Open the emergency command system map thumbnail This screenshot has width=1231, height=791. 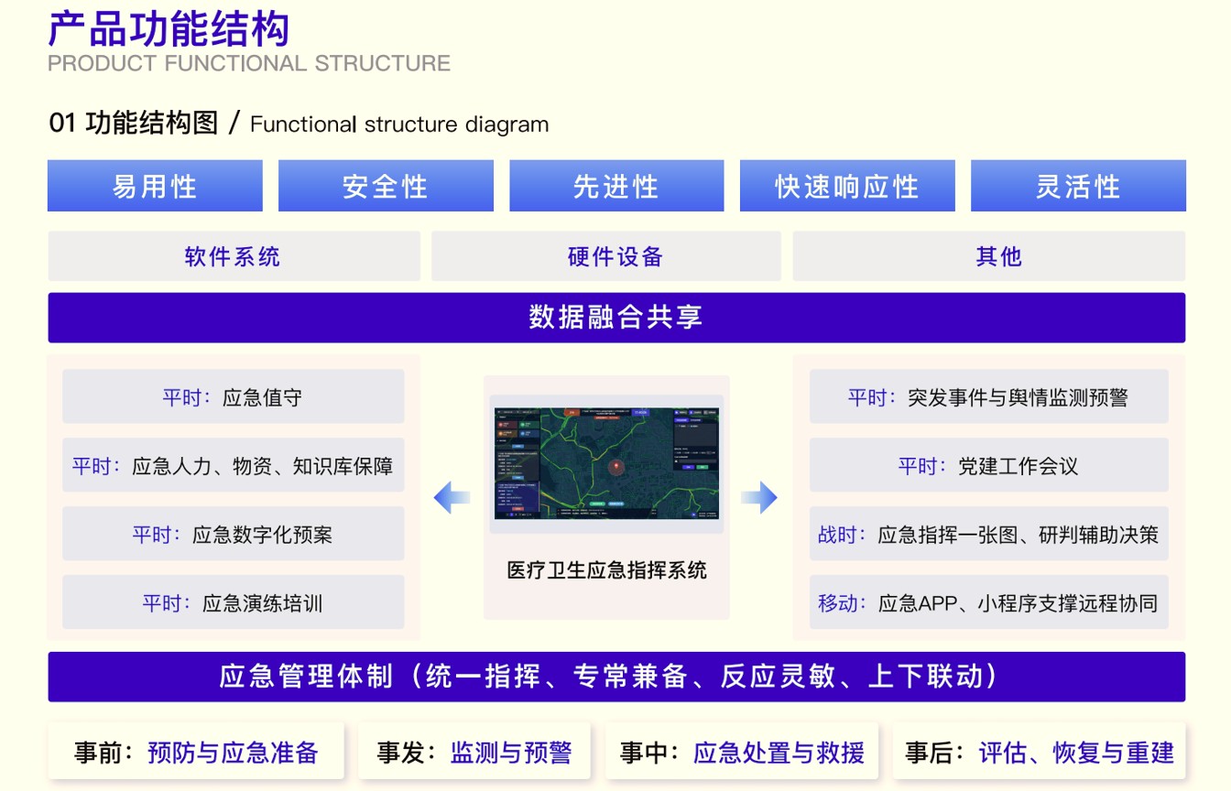(x=606, y=464)
